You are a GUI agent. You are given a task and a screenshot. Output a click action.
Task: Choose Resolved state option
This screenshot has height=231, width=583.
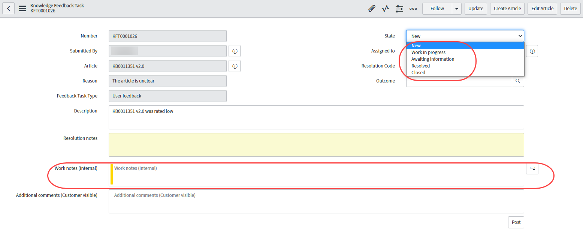coord(420,66)
